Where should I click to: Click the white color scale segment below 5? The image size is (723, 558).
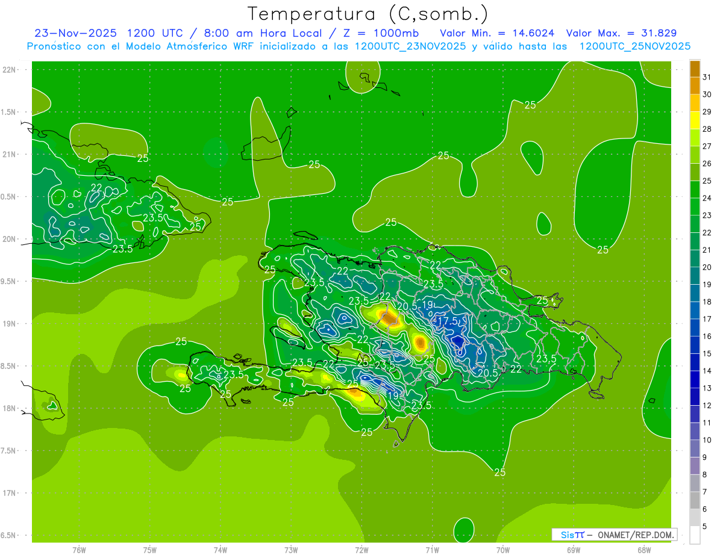tap(695, 535)
